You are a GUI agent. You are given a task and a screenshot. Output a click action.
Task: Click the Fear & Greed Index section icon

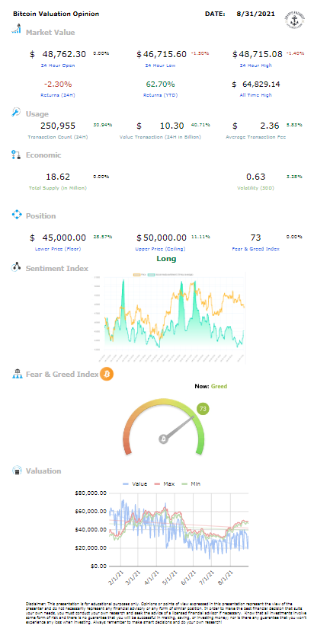(x=16, y=374)
